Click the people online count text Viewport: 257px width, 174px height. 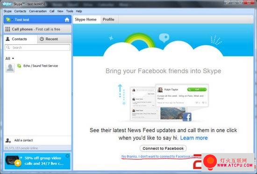point(21,148)
